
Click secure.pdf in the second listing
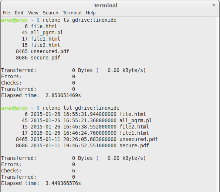[134, 145]
